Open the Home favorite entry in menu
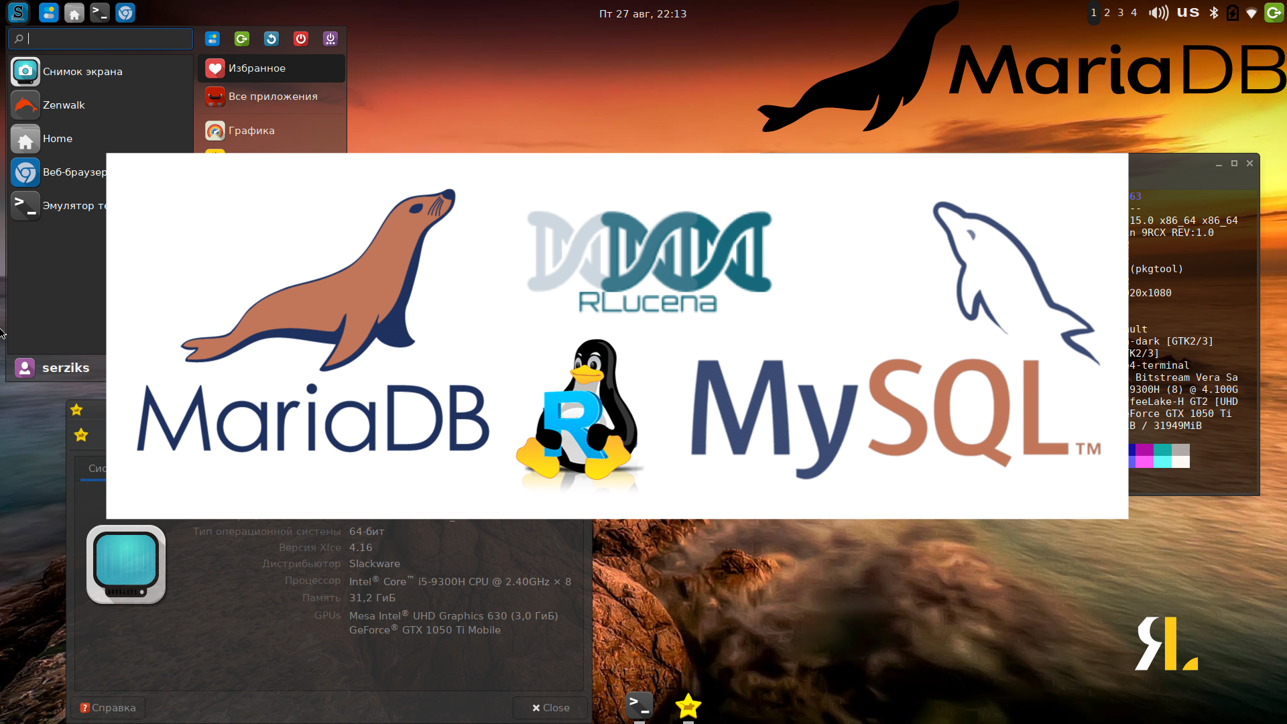Viewport: 1287px width, 724px height. (x=101, y=139)
